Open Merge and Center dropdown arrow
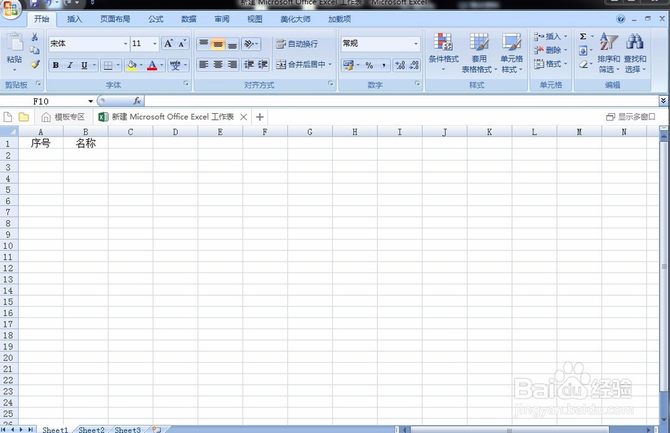 pos(330,64)
